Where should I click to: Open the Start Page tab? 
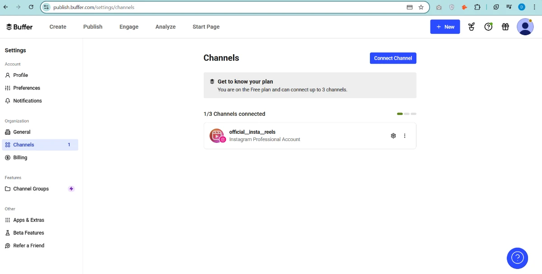click(x=206, y=27)
